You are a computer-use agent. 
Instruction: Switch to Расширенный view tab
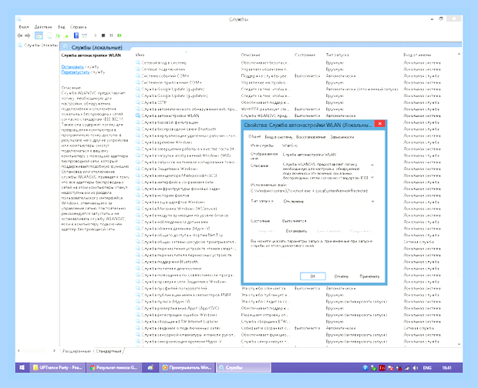pos(76,351)
